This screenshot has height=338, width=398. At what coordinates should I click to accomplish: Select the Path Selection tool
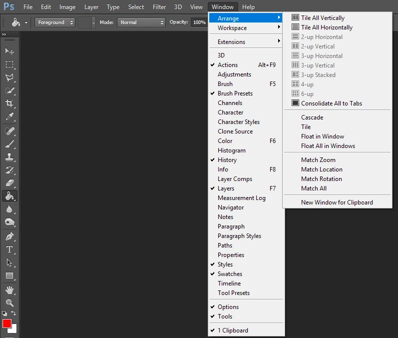(9, 262)
